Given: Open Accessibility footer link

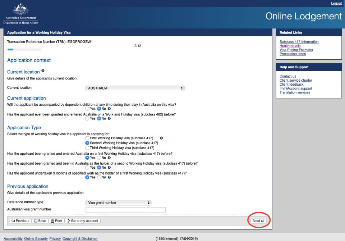Looking at the screenshot, I should pos(13,238).
